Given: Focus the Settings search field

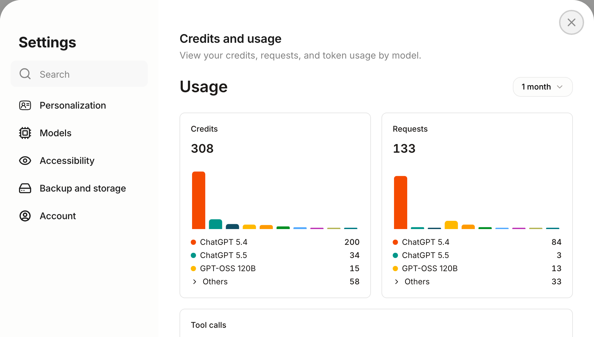Looking at the screenshot, I should pos(79,74).
